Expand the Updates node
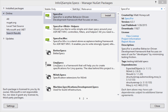The height and width of the screenshot is (112, 168). pos(4,38)
